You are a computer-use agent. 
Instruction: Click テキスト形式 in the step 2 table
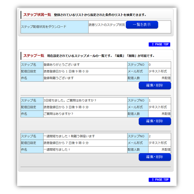point(158,143)
